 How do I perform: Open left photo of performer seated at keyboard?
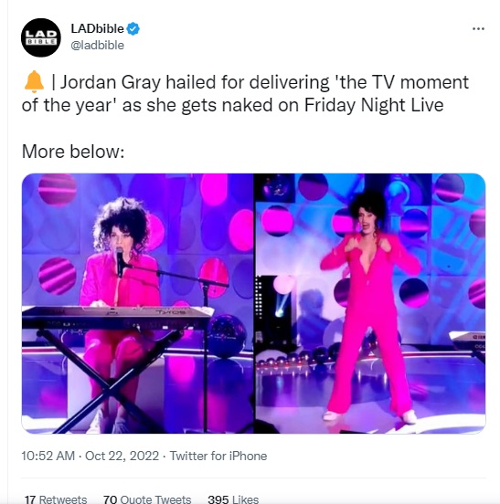(x=137, y=303)
